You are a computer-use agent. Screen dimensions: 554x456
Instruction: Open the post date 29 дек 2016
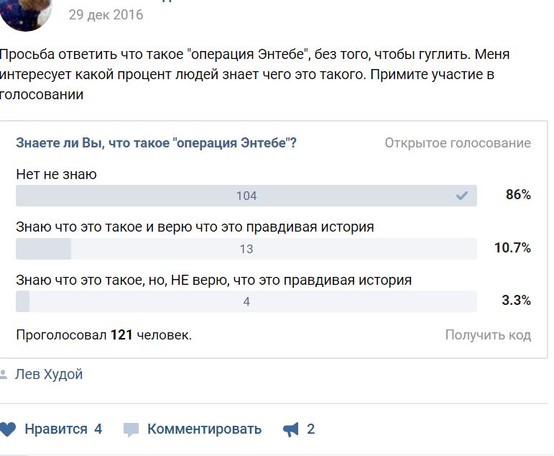pyautogui.click(x=106, y=15)
